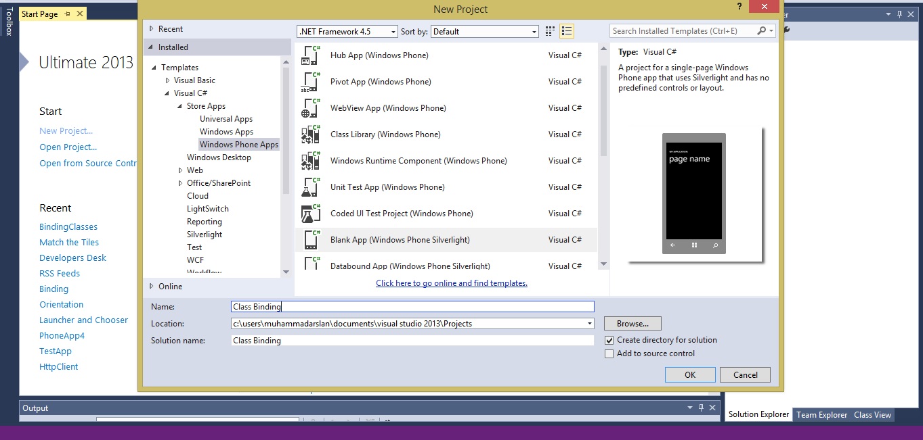Image resolution: width=923 pixels, height=440 pixels.
Task: Click the OK button
Action: [690, 374]
